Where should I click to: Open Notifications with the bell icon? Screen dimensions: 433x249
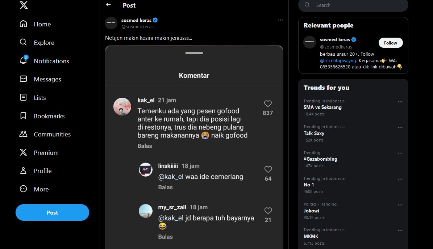(23, 61)
